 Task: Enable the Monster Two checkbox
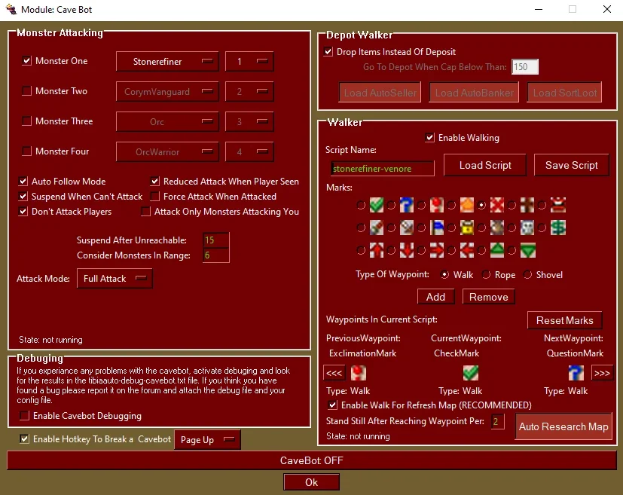pyautogui.click(x=26, y=91)
